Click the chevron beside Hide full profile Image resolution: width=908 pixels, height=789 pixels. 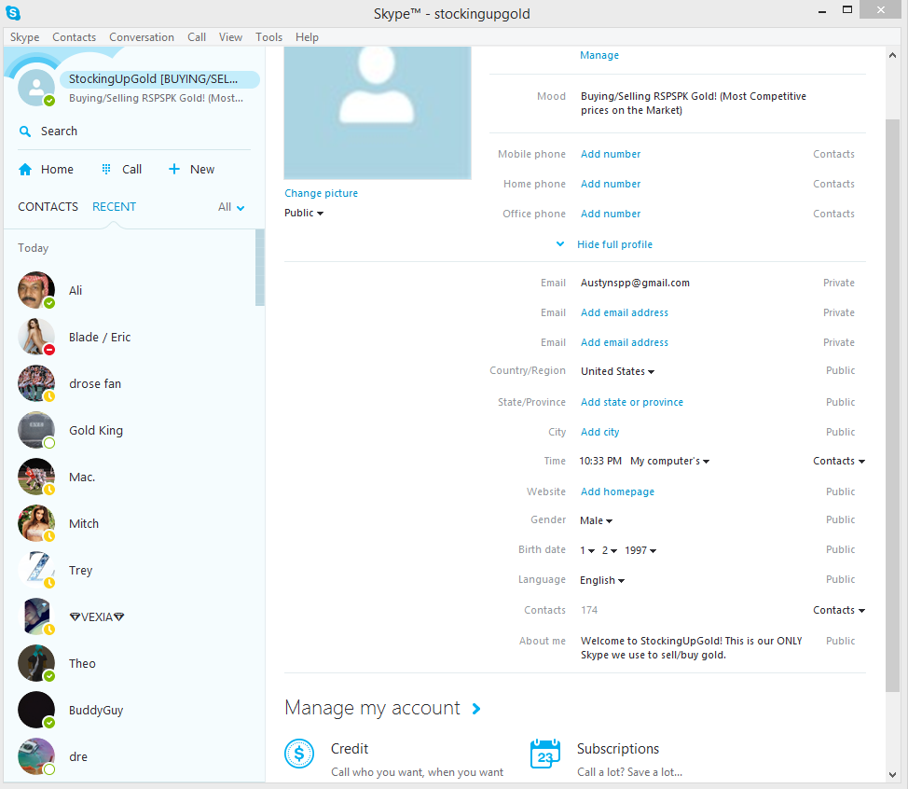560,244
